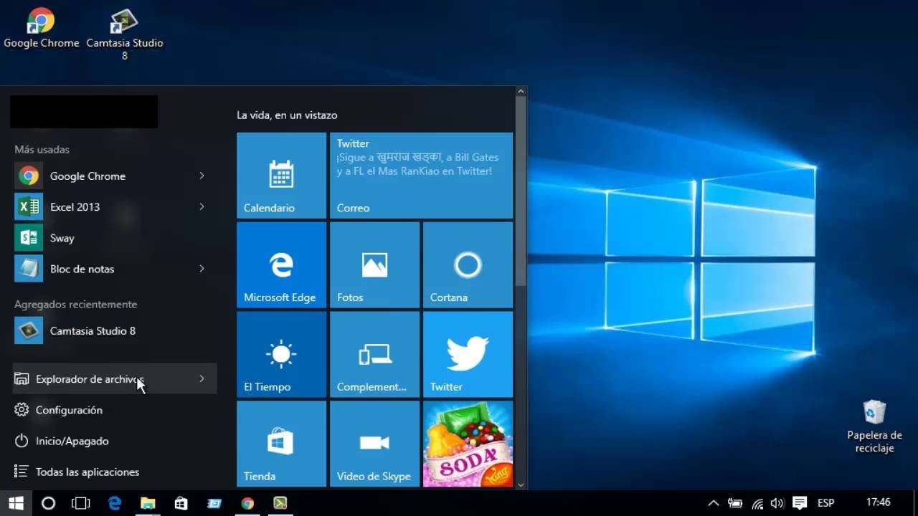Open the Tienda store tile
The height and width of the screenshot is (516, 918).
tap(281, 444)
